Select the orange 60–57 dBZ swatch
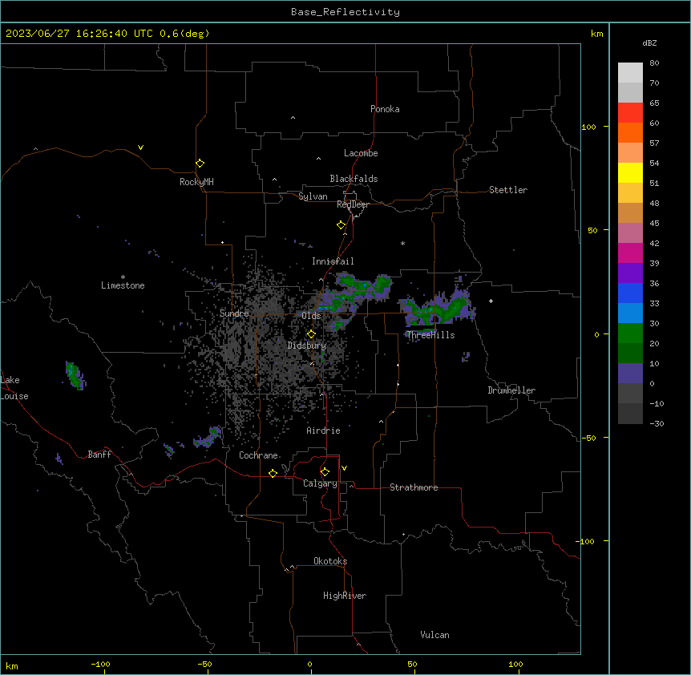Screen dimensions: 691x675 (630, 133)
